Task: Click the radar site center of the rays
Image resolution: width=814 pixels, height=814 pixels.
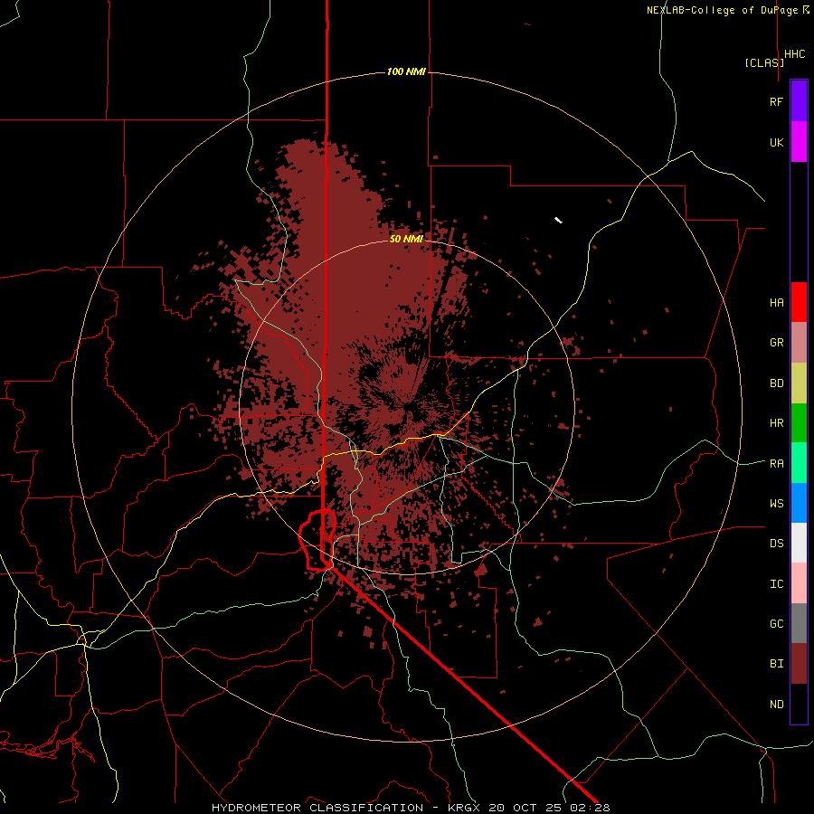Action: coord(408,408)
